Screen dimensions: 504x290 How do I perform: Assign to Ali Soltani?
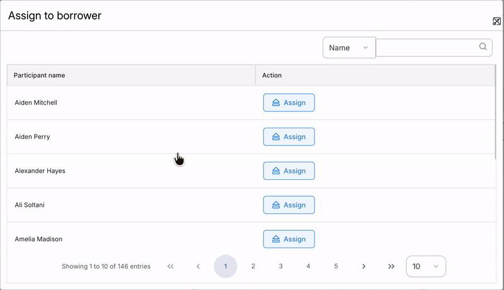289,205
